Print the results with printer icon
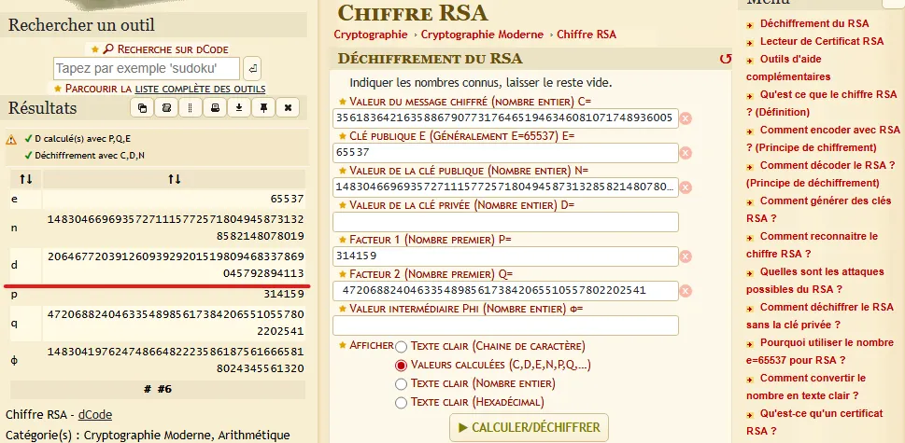905x443 pixels. [215, 108]
